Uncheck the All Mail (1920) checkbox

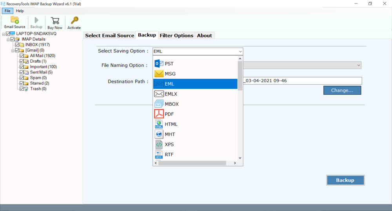[x=22, y=56]
